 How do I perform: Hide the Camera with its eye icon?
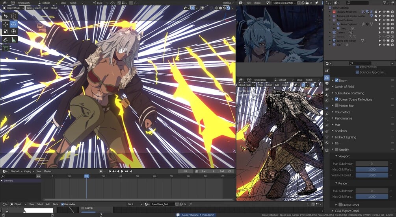384,32
